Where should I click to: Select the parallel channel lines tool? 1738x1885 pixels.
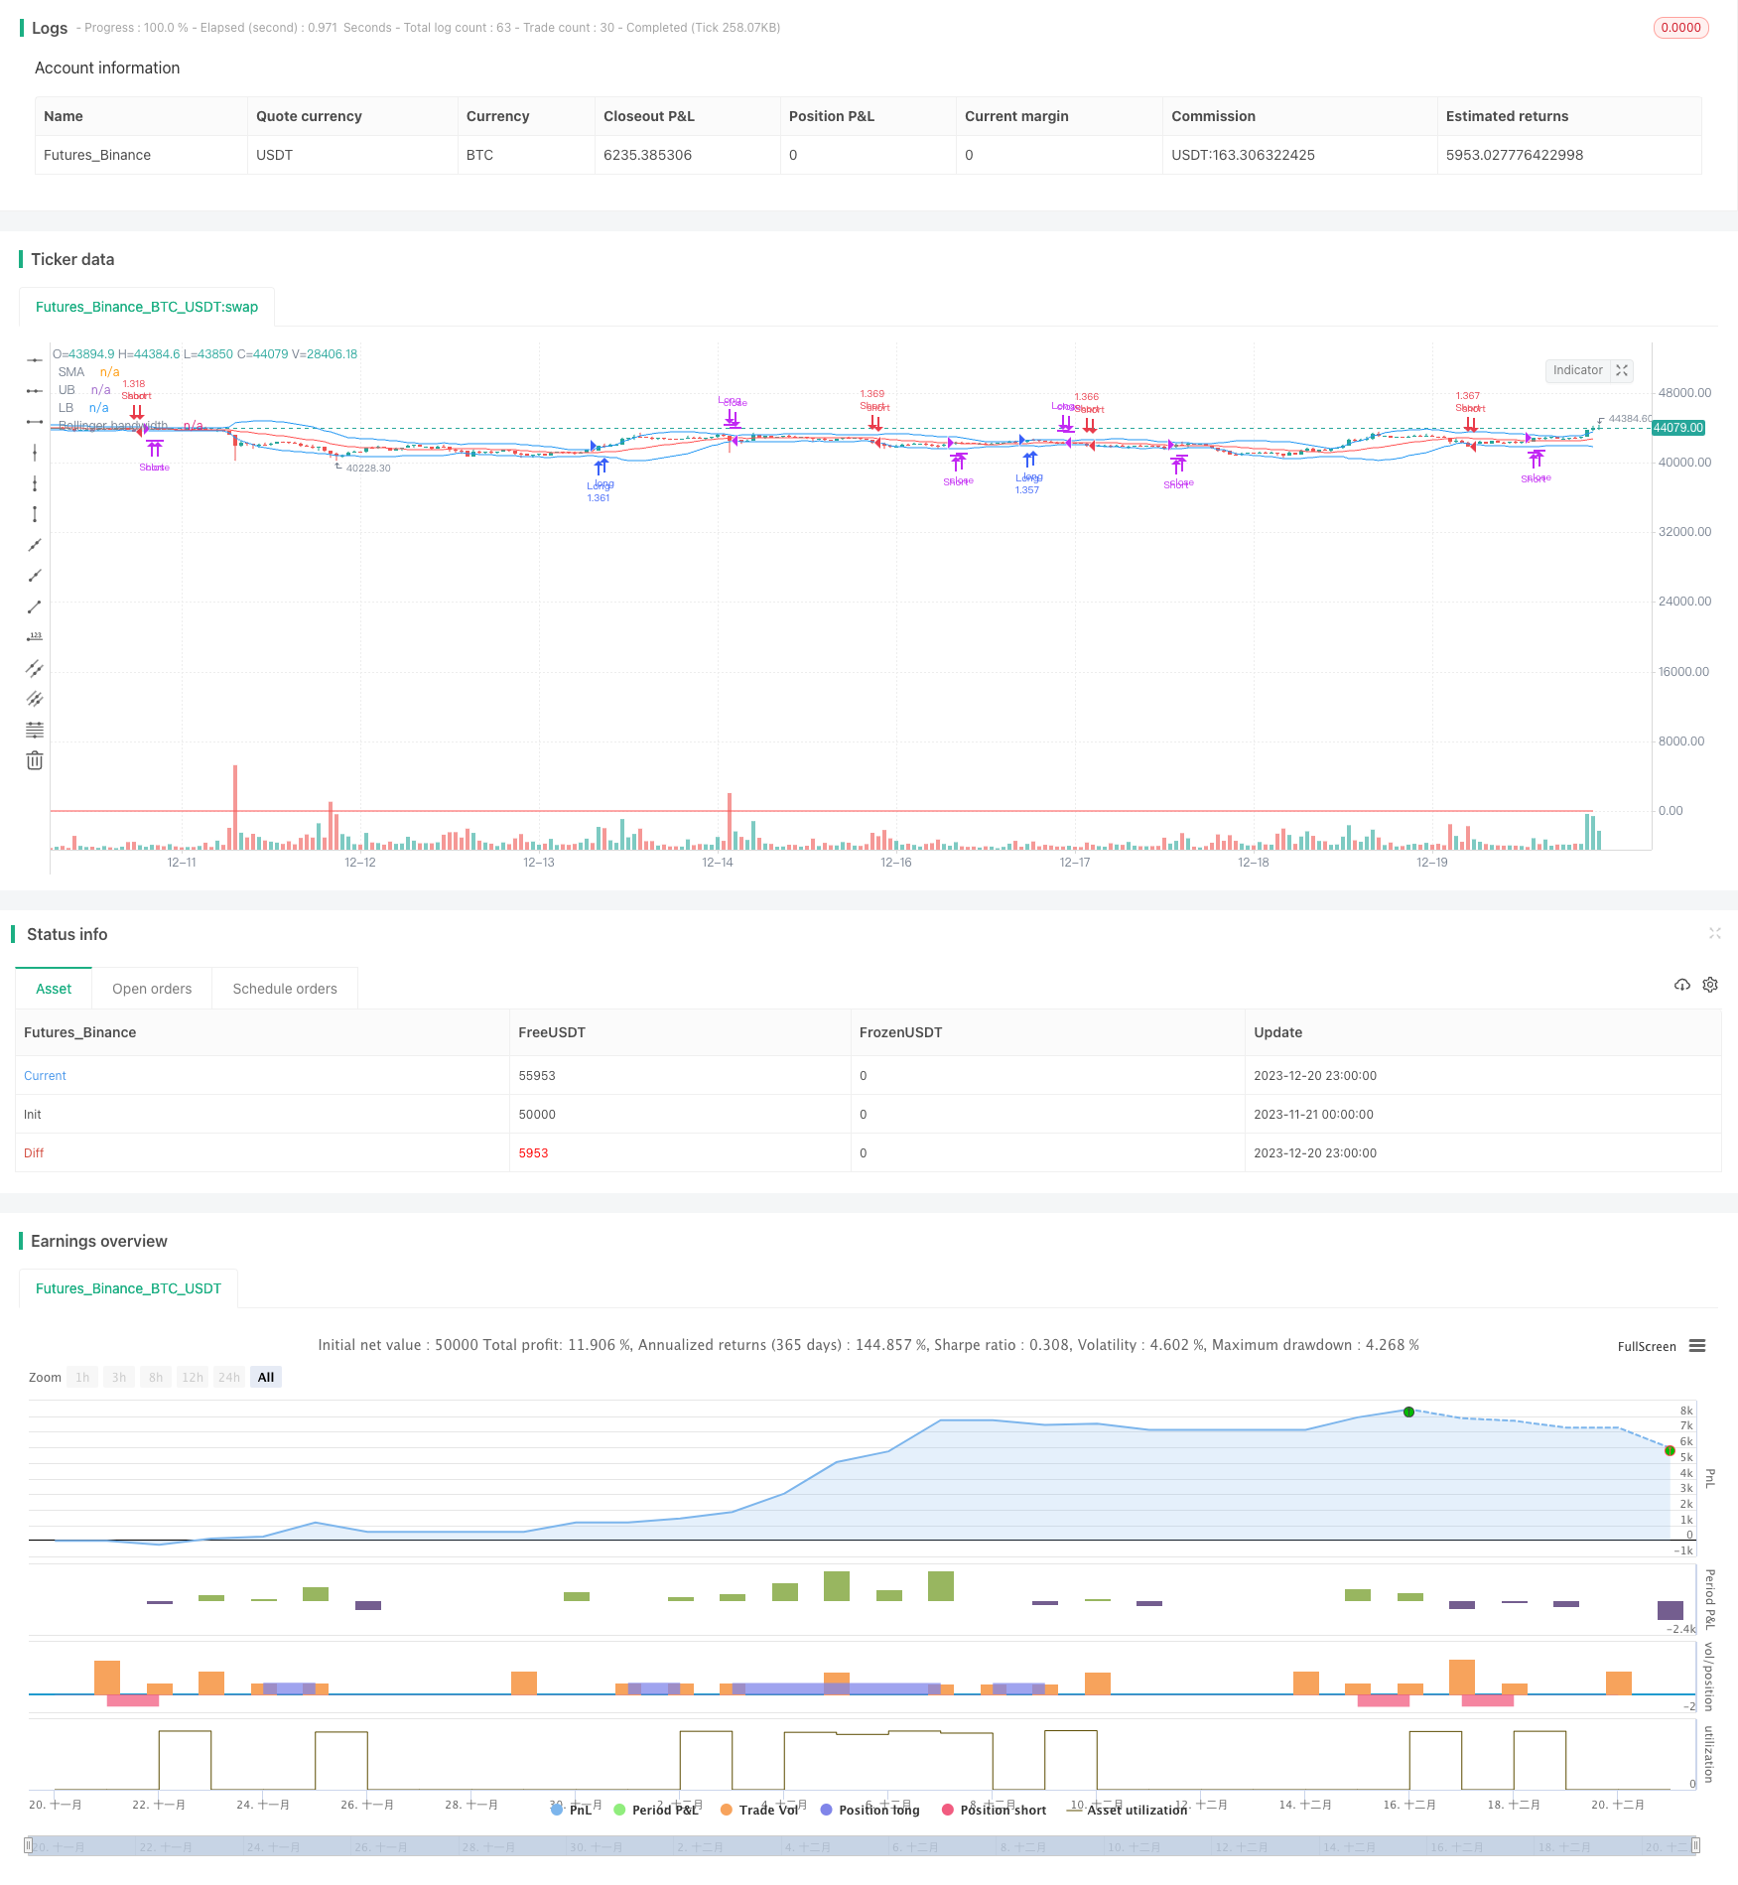click(x=35, y=668)
